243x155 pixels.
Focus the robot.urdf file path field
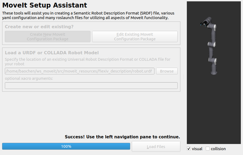click(x=80, y=71)
